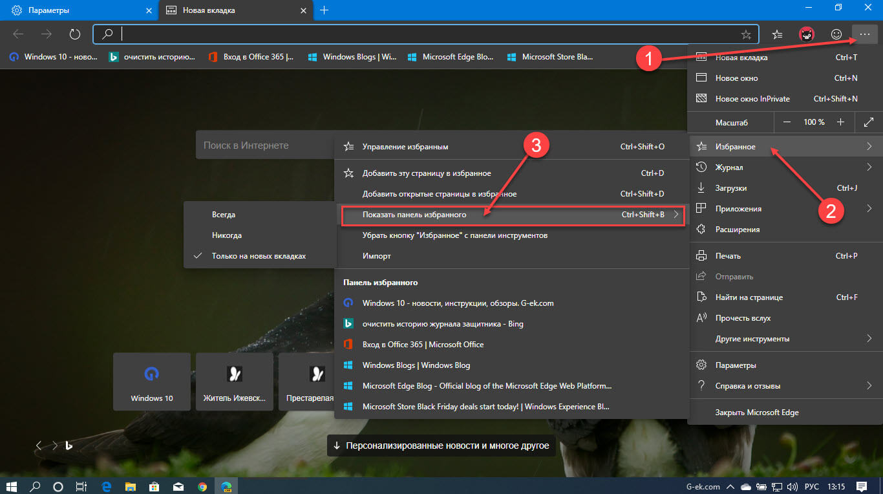The height and width of the screenshot is (494, 883).
Task: Decrease zoom with minus button
Action: coord(786,122)
